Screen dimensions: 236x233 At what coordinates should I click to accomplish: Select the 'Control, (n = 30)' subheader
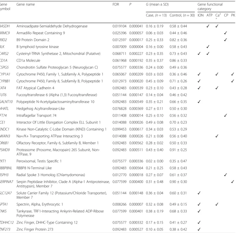pyautogui.click(x=182, y=15)
